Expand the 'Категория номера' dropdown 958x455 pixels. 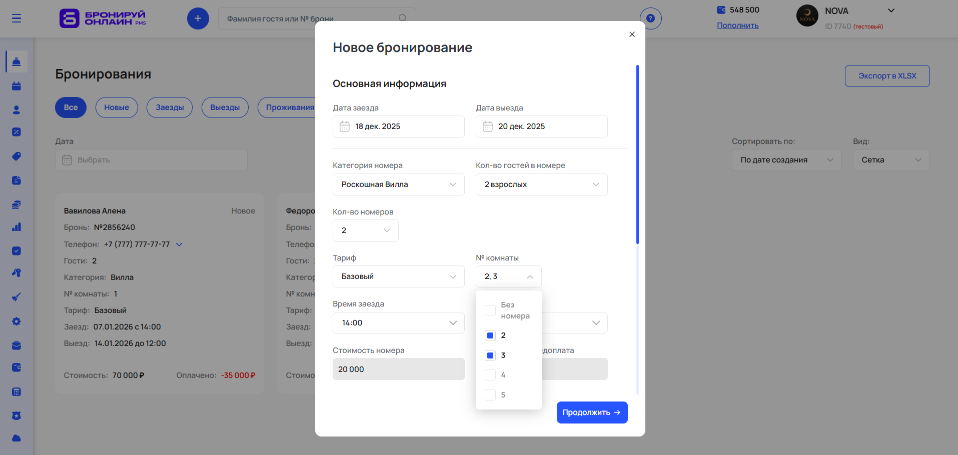[x=398, y=184]
